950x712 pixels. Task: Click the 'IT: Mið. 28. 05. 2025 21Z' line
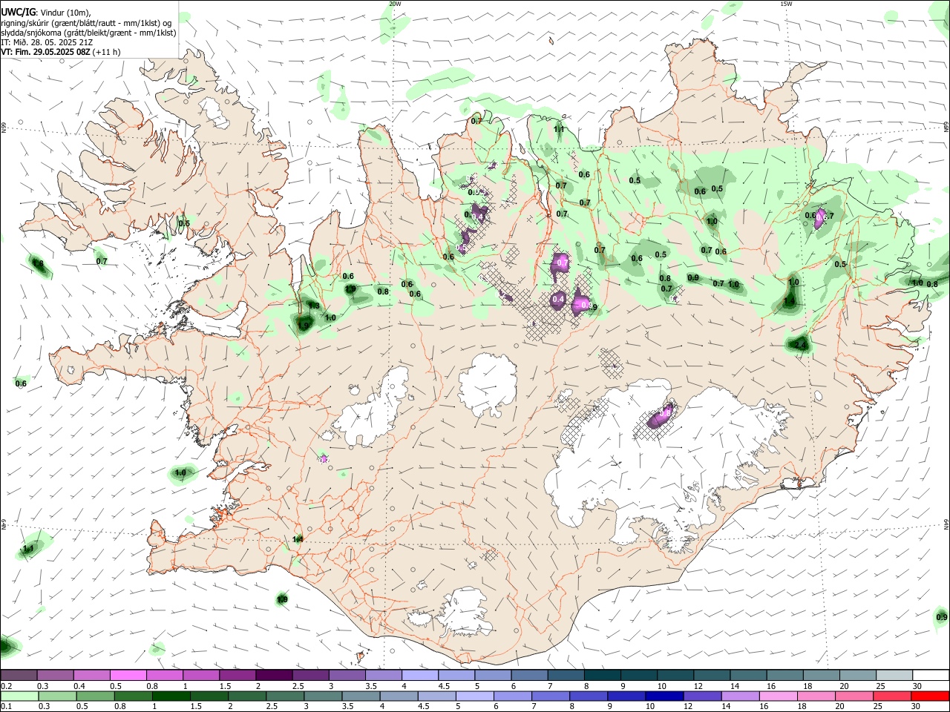47,42
